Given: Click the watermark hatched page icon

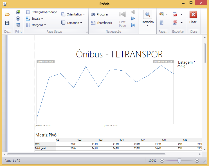Looking at the screenshot, I should [161, 23].
